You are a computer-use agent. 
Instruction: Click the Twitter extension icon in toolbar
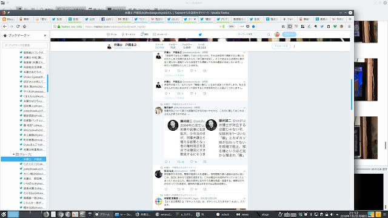pyautogui.click(x=322, y=27)
